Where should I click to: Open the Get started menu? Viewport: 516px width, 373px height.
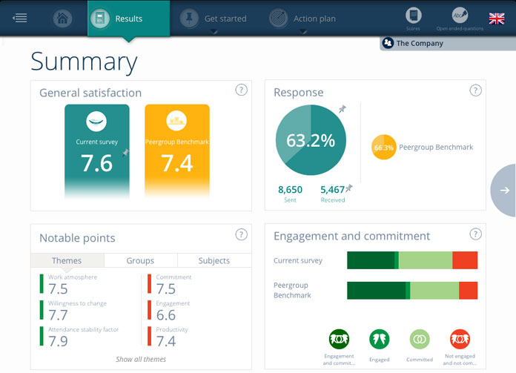pos(225,19)
